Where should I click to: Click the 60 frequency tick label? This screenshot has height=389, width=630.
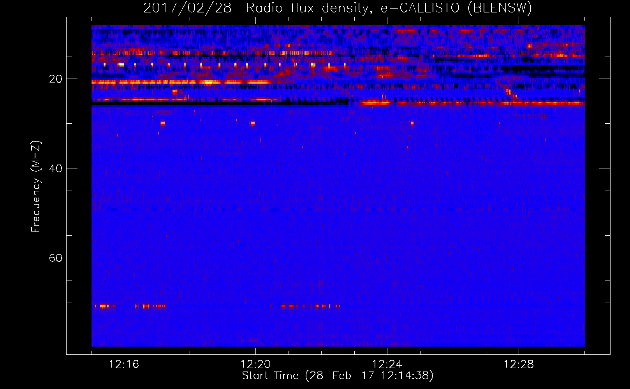(x=55, y=258)
